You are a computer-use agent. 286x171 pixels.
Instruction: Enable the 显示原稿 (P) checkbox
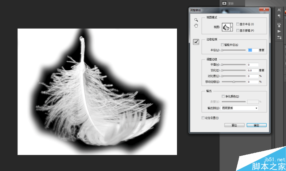[238, 30]
